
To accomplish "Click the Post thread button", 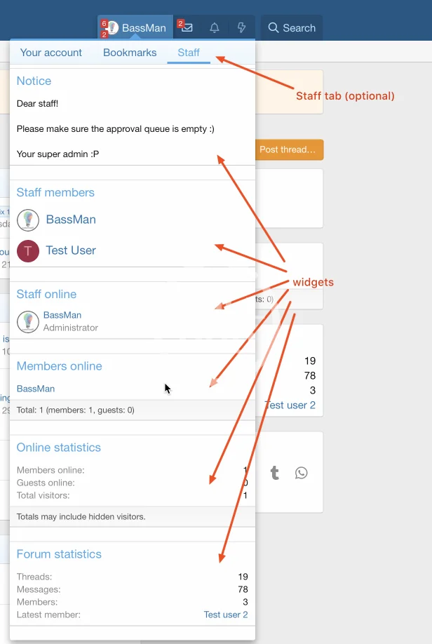I will pyautogui.click(x=289, y=149).
